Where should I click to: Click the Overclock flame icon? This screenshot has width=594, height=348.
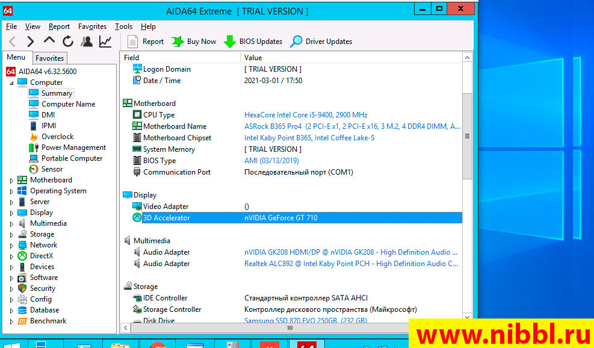tap(34, 137)
